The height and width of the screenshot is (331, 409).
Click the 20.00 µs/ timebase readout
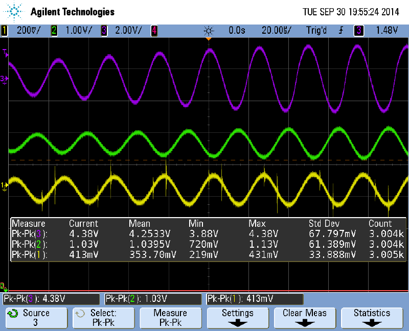tap(276, 31)
